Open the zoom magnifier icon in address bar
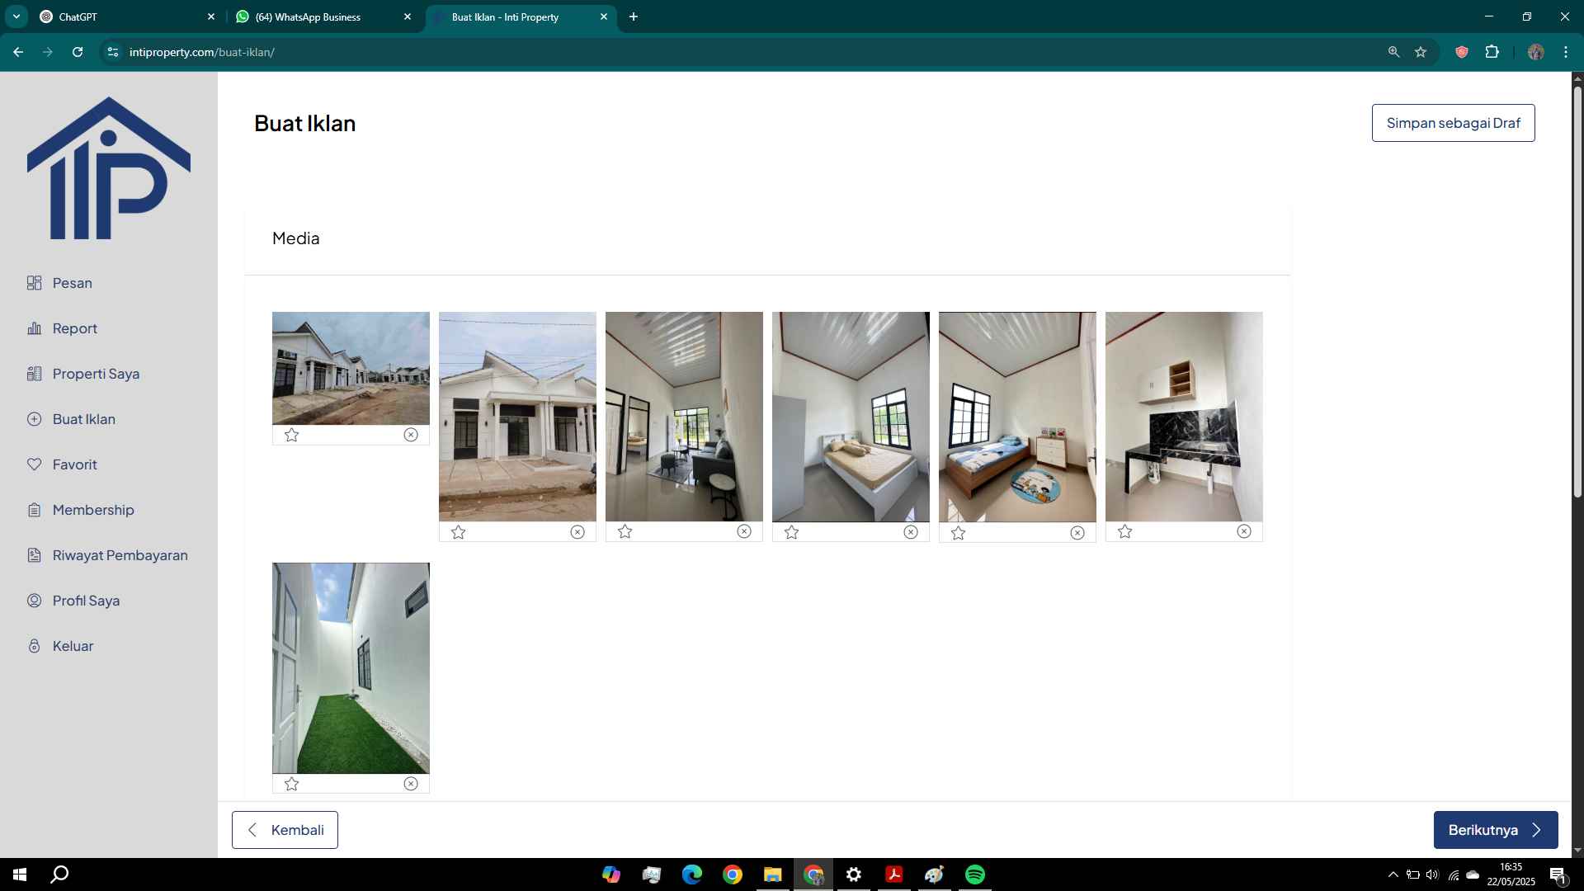1584x891 pixels. (1393, 52)
